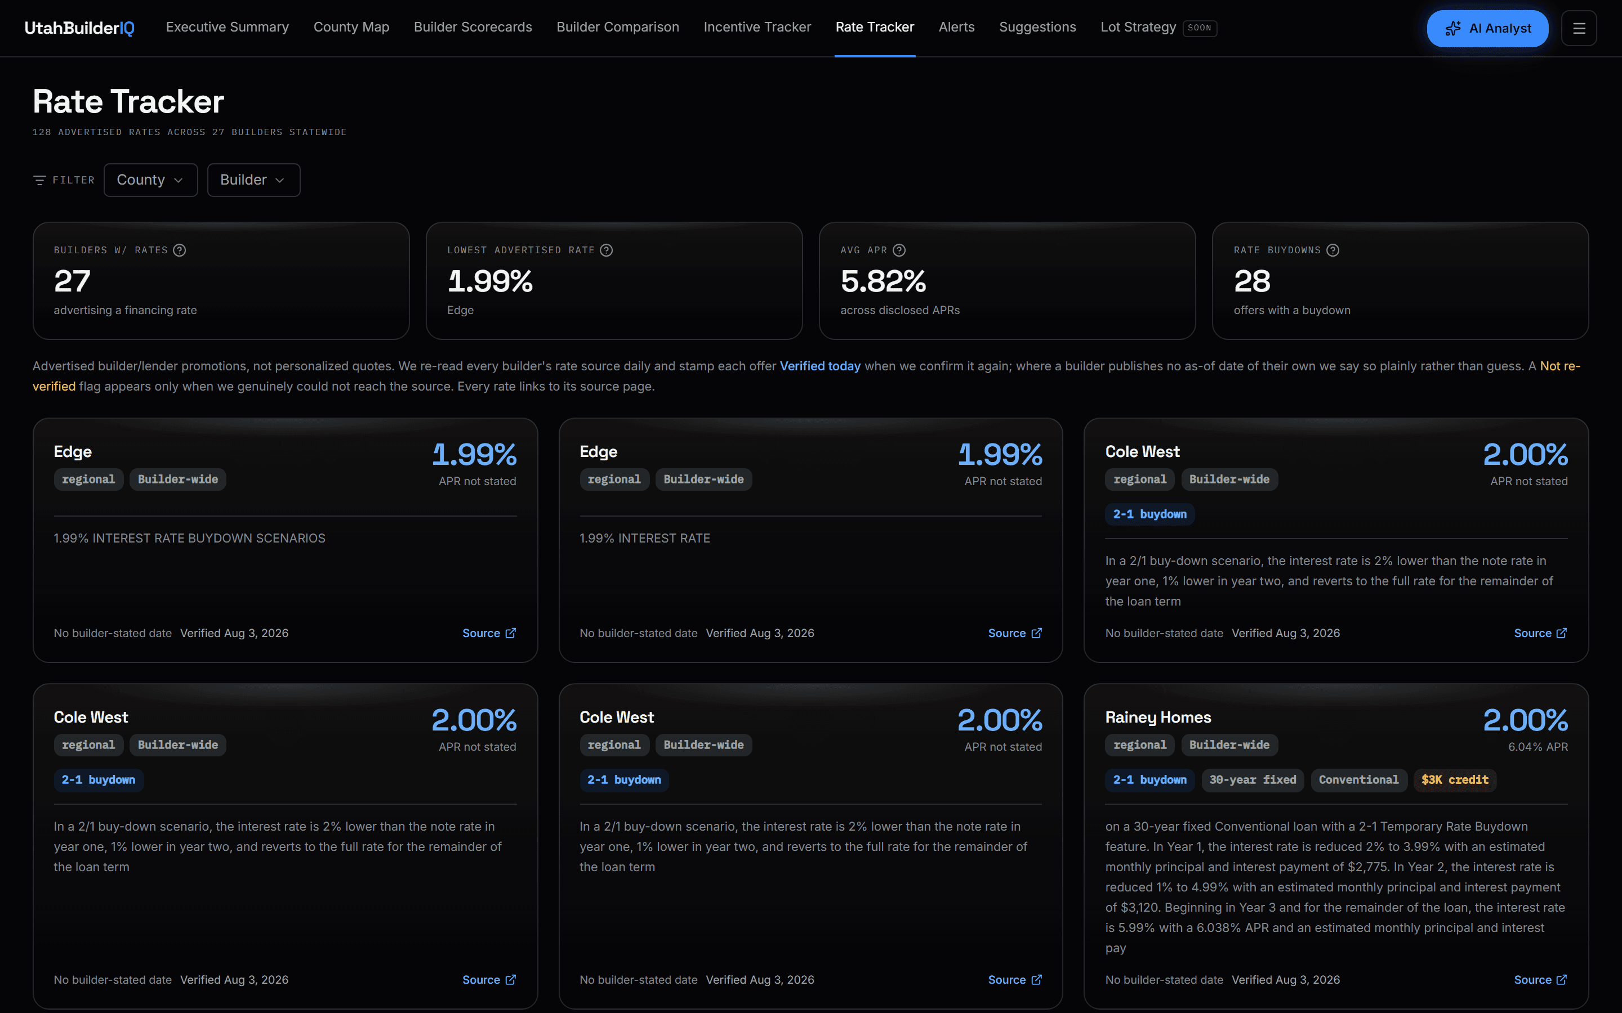Select the Rate Tracker tab

pos(874,27)
